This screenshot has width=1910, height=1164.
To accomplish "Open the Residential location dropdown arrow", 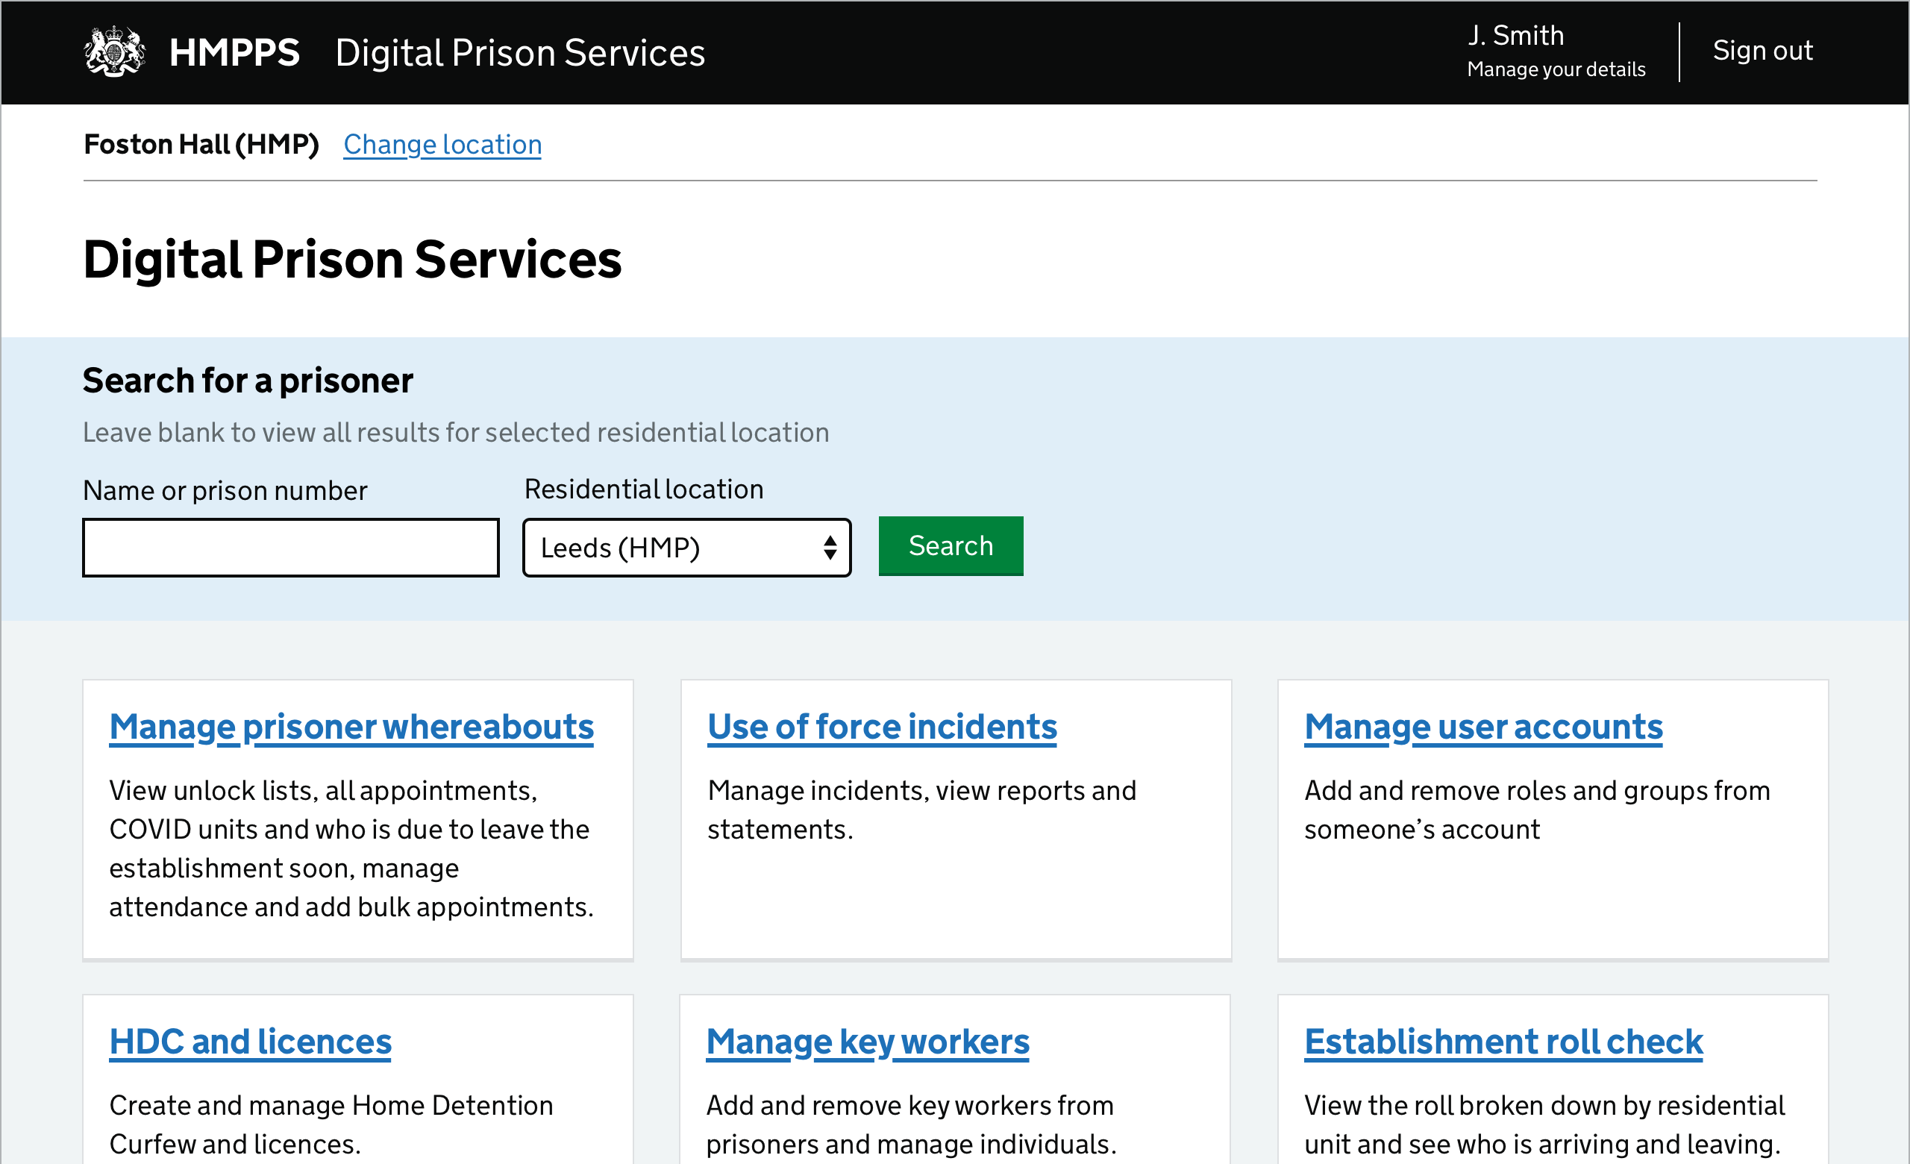I will click(x=830, y=547).
